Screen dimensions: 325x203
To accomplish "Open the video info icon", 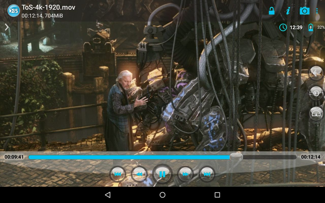I will point(288,11).
